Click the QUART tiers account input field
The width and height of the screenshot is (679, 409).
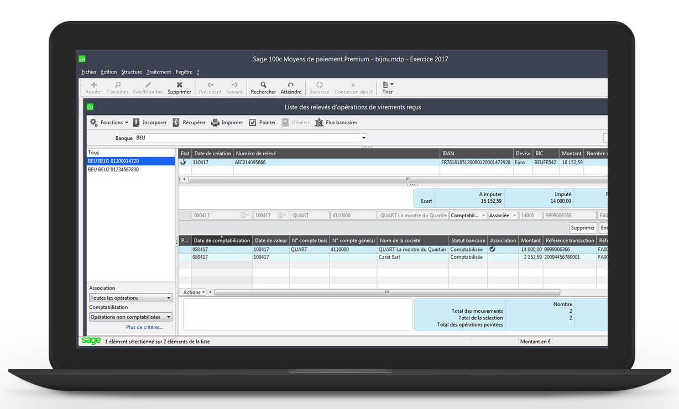pos(309,216)
